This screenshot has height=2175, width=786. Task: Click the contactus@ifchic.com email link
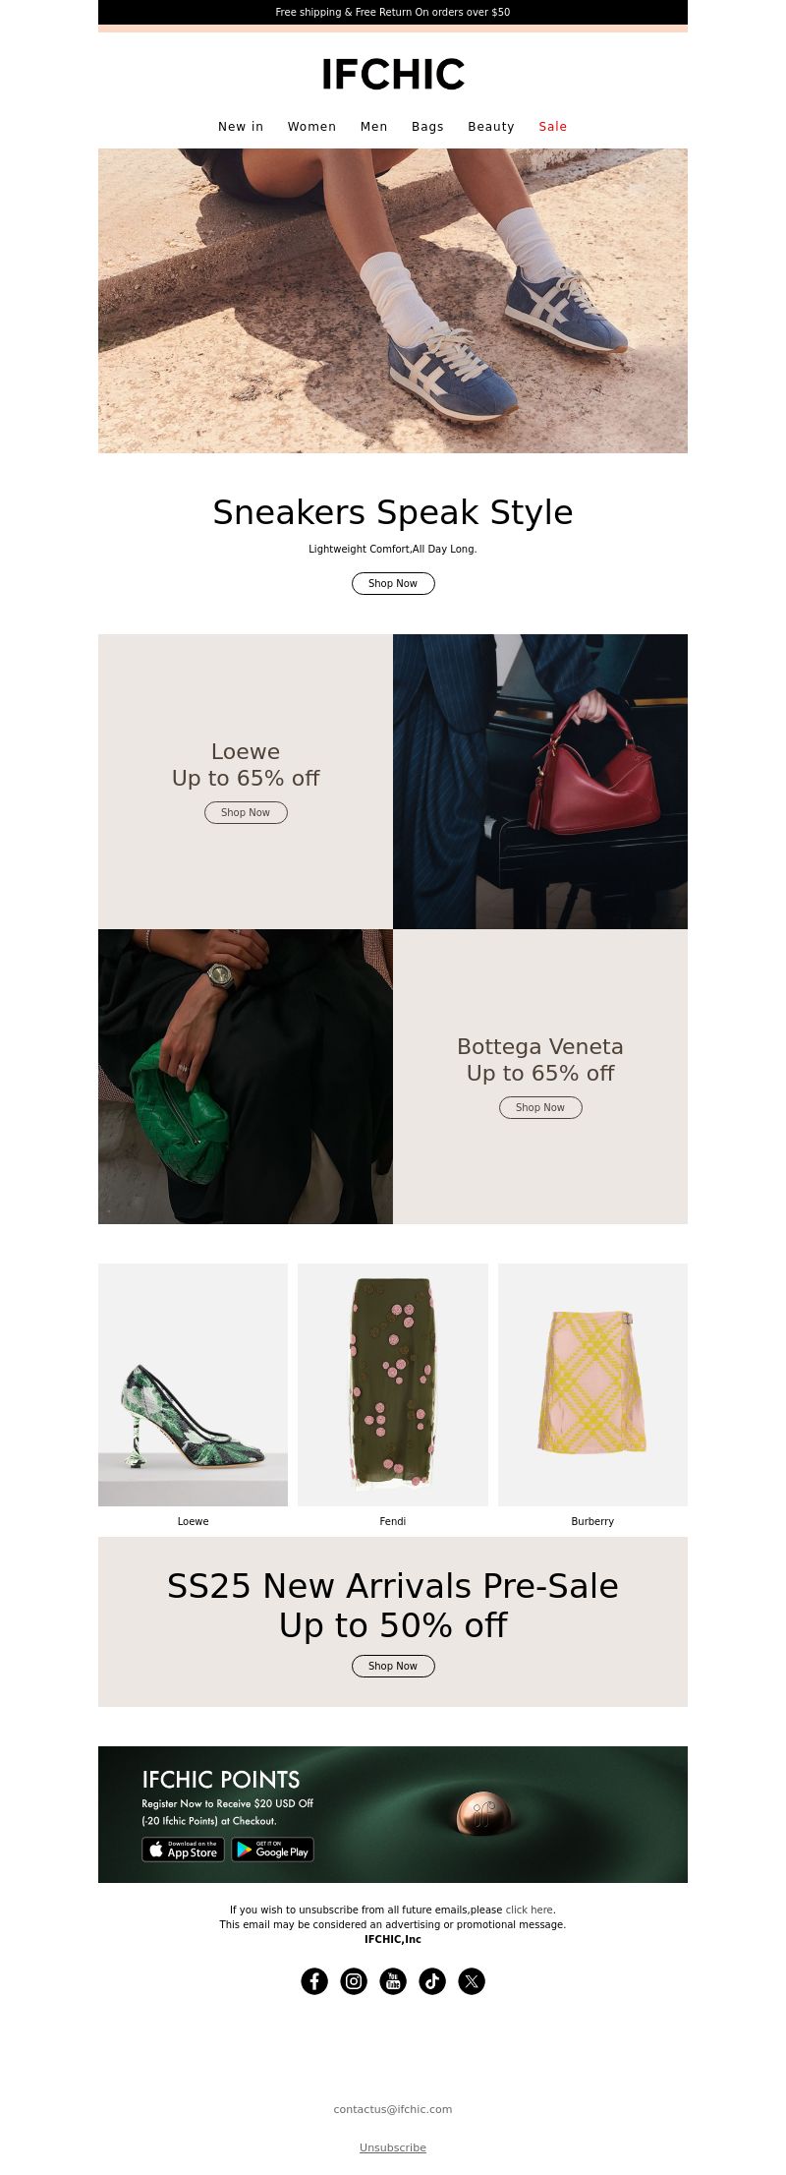coord(393,2109)
